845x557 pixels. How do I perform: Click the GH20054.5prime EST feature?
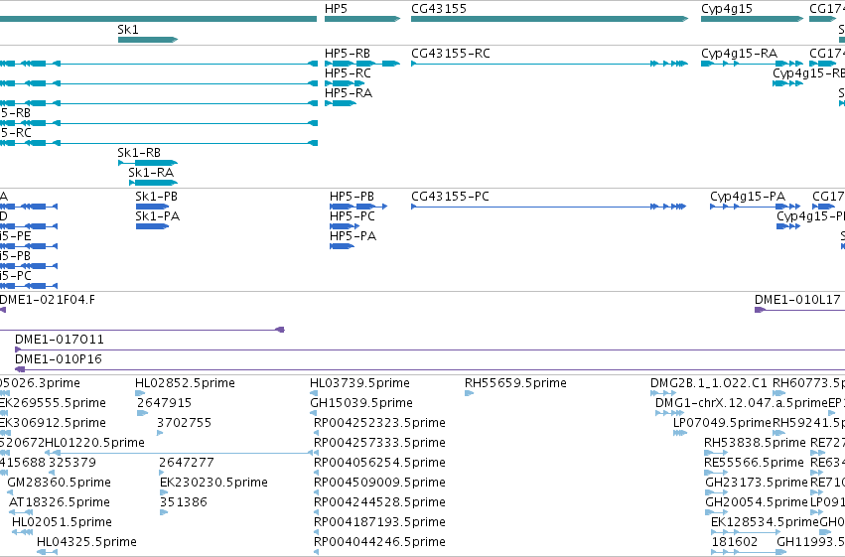click(x=716, y=512)
